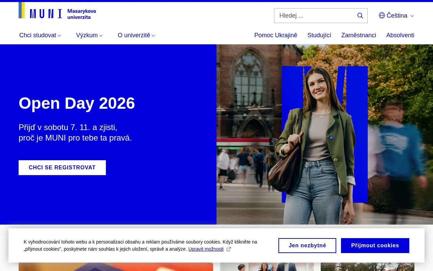The width and height of the screenshot is (433, 271).
Task: Click the Open Day 2026 heading
Action: [77, 103]
